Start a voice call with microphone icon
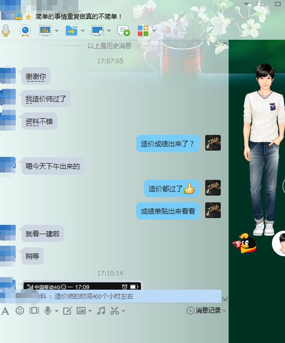Image resolution: width=285 pixels, height=343 pixels. point(6,31)
